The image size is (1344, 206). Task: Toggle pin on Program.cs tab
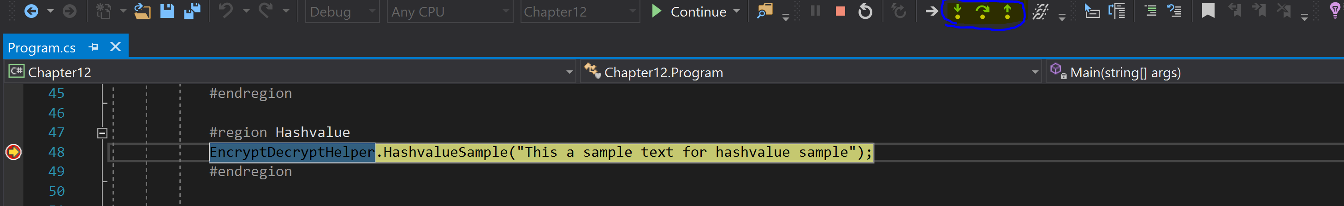click(94, 47)
